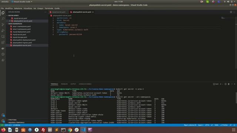Click the clock in the top bar
Image resolution: width=237 pixels, height=133 pixels.
tap(118, 1)
